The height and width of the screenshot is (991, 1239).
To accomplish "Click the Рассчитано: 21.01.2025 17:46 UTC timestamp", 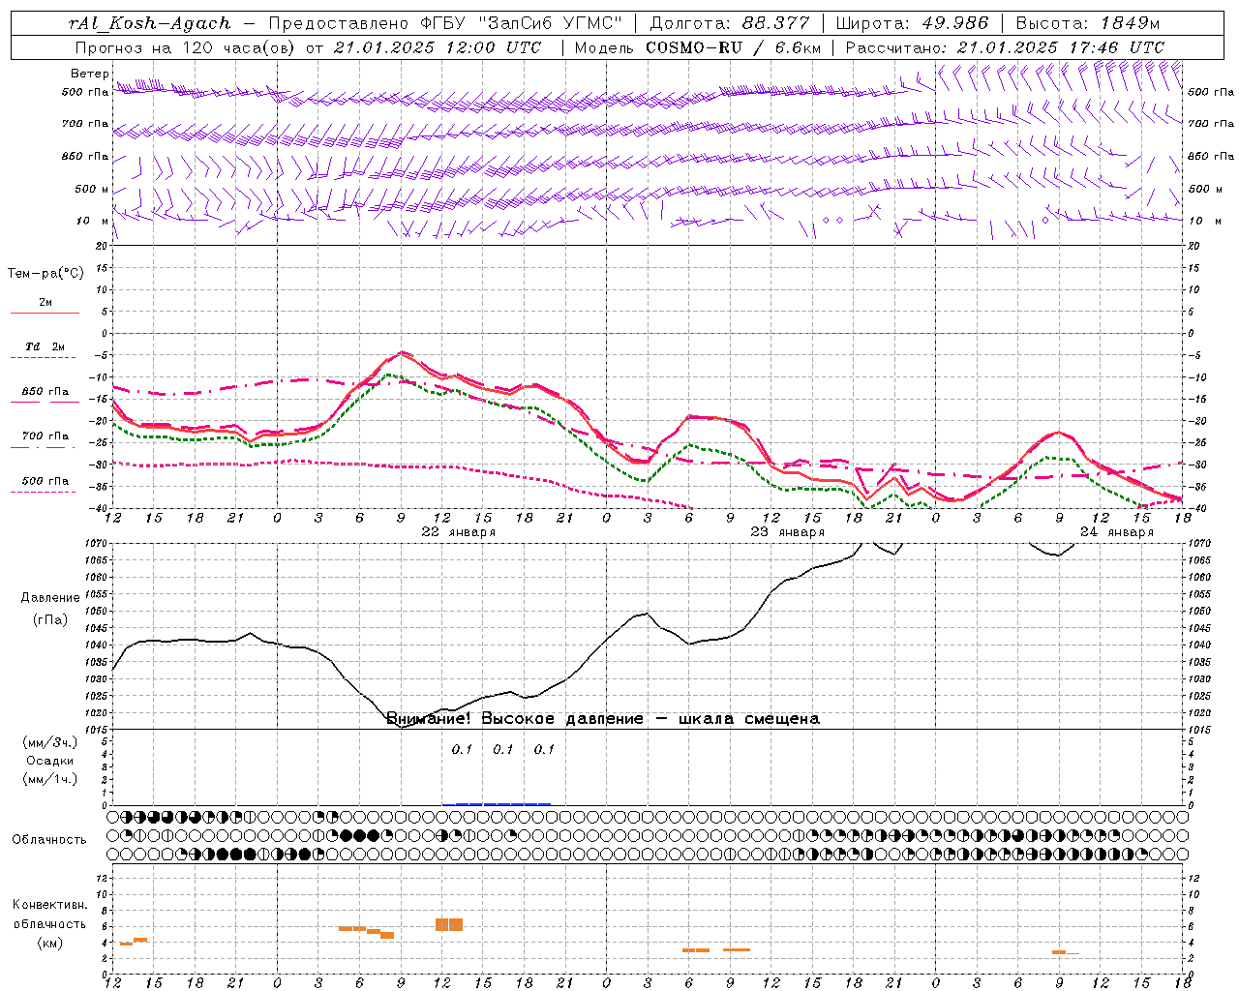I will pyautogui.click(x=1005, y=47).
